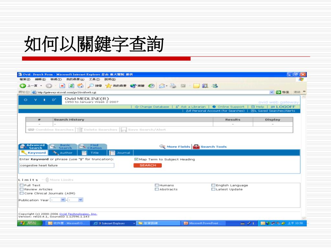Viewport: 331px width, 248px height.
Task: Open Mail icon dropdown arrow
Action: coord(167,86)
